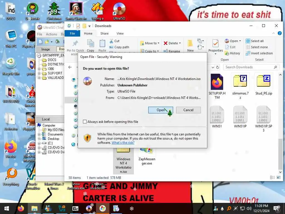Open the What's the risk? link
Image resolution: width=285 pixels, height=214 pixels.
(123, 143)
